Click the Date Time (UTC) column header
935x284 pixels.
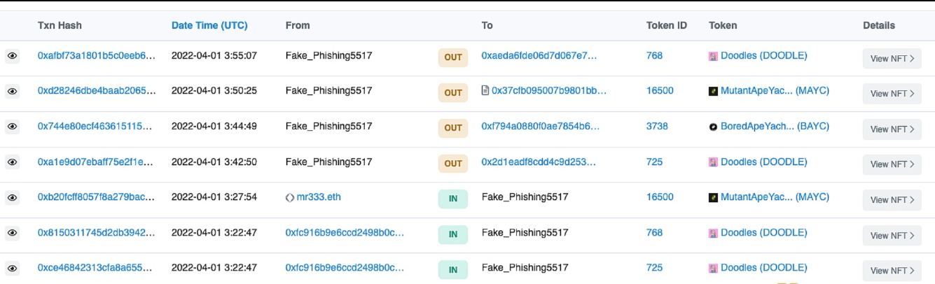click(x=209, y=25)
